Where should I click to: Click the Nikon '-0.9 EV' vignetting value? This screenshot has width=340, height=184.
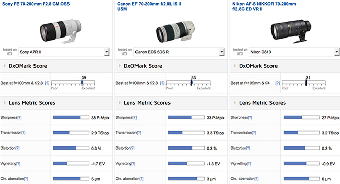(328, 164)
